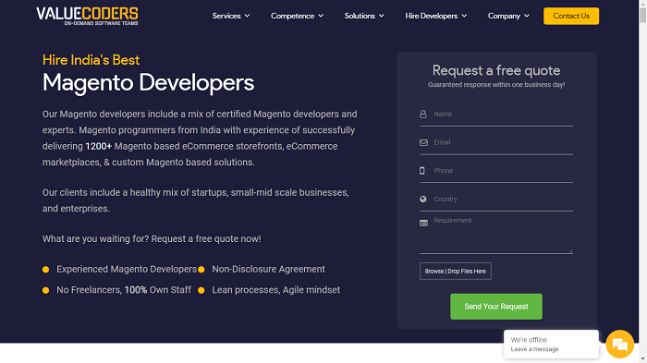Viewport: 647px width, 363px height.
Task: Expand the Hire Developers chevron
Action: tap(464, 16)
